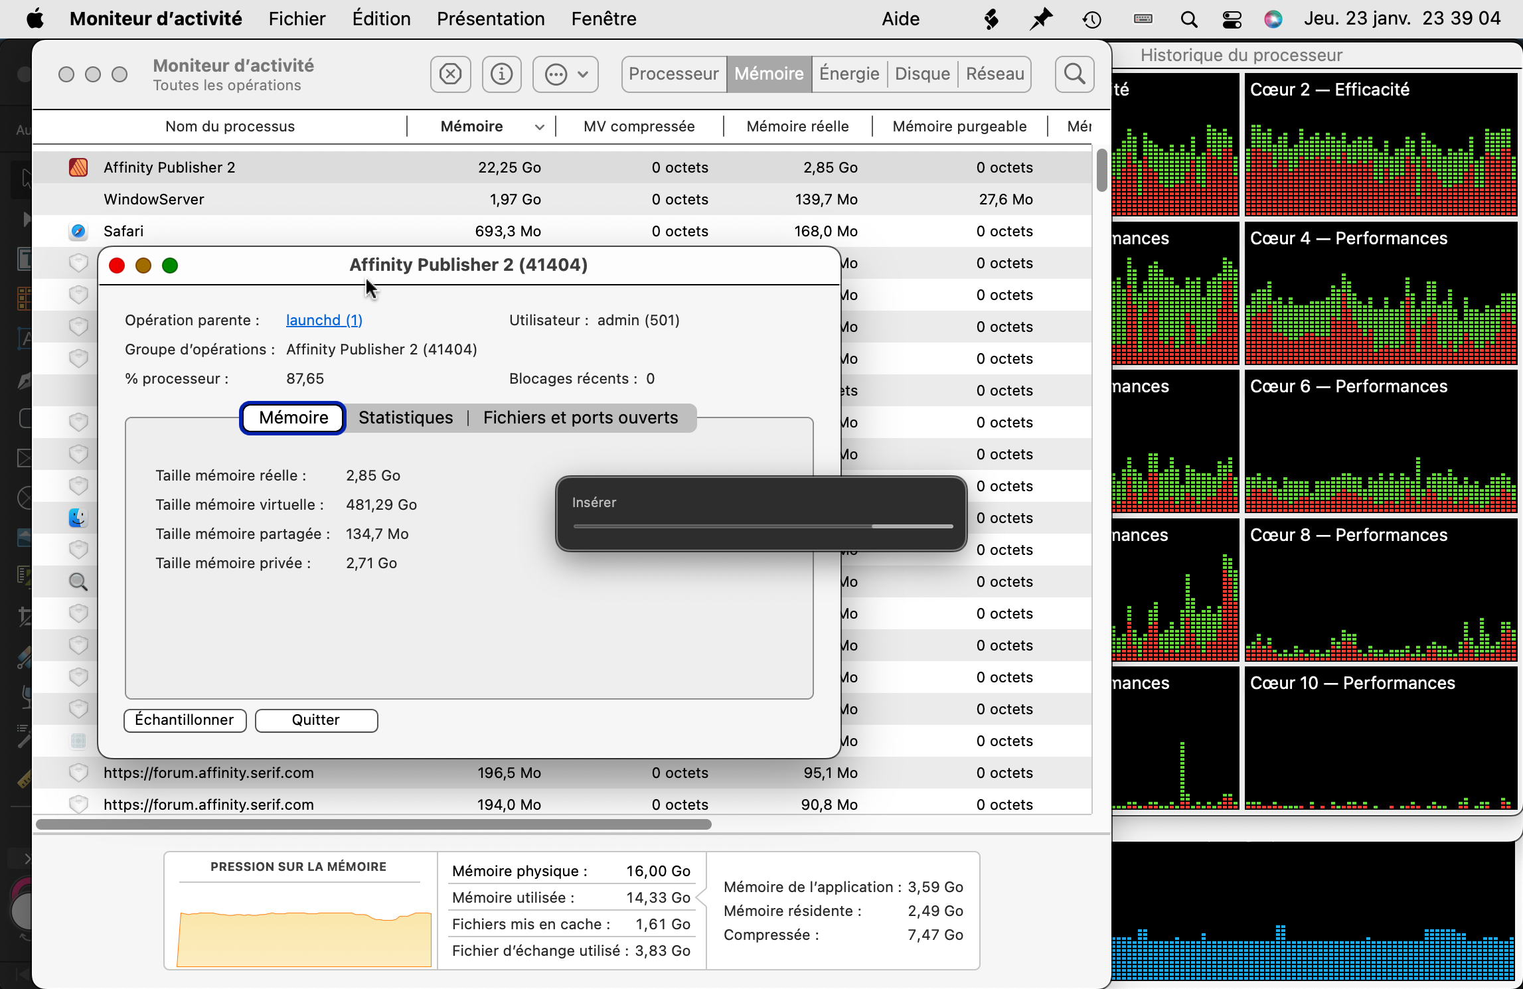Click the Taille mémoire virtuelle value 481,29 Go
This screenshot has height=989, width=1523.
coord(381,504)
